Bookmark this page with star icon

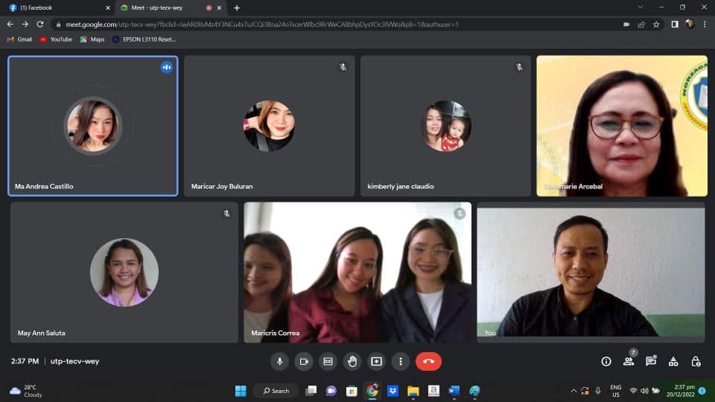(656, 25)
